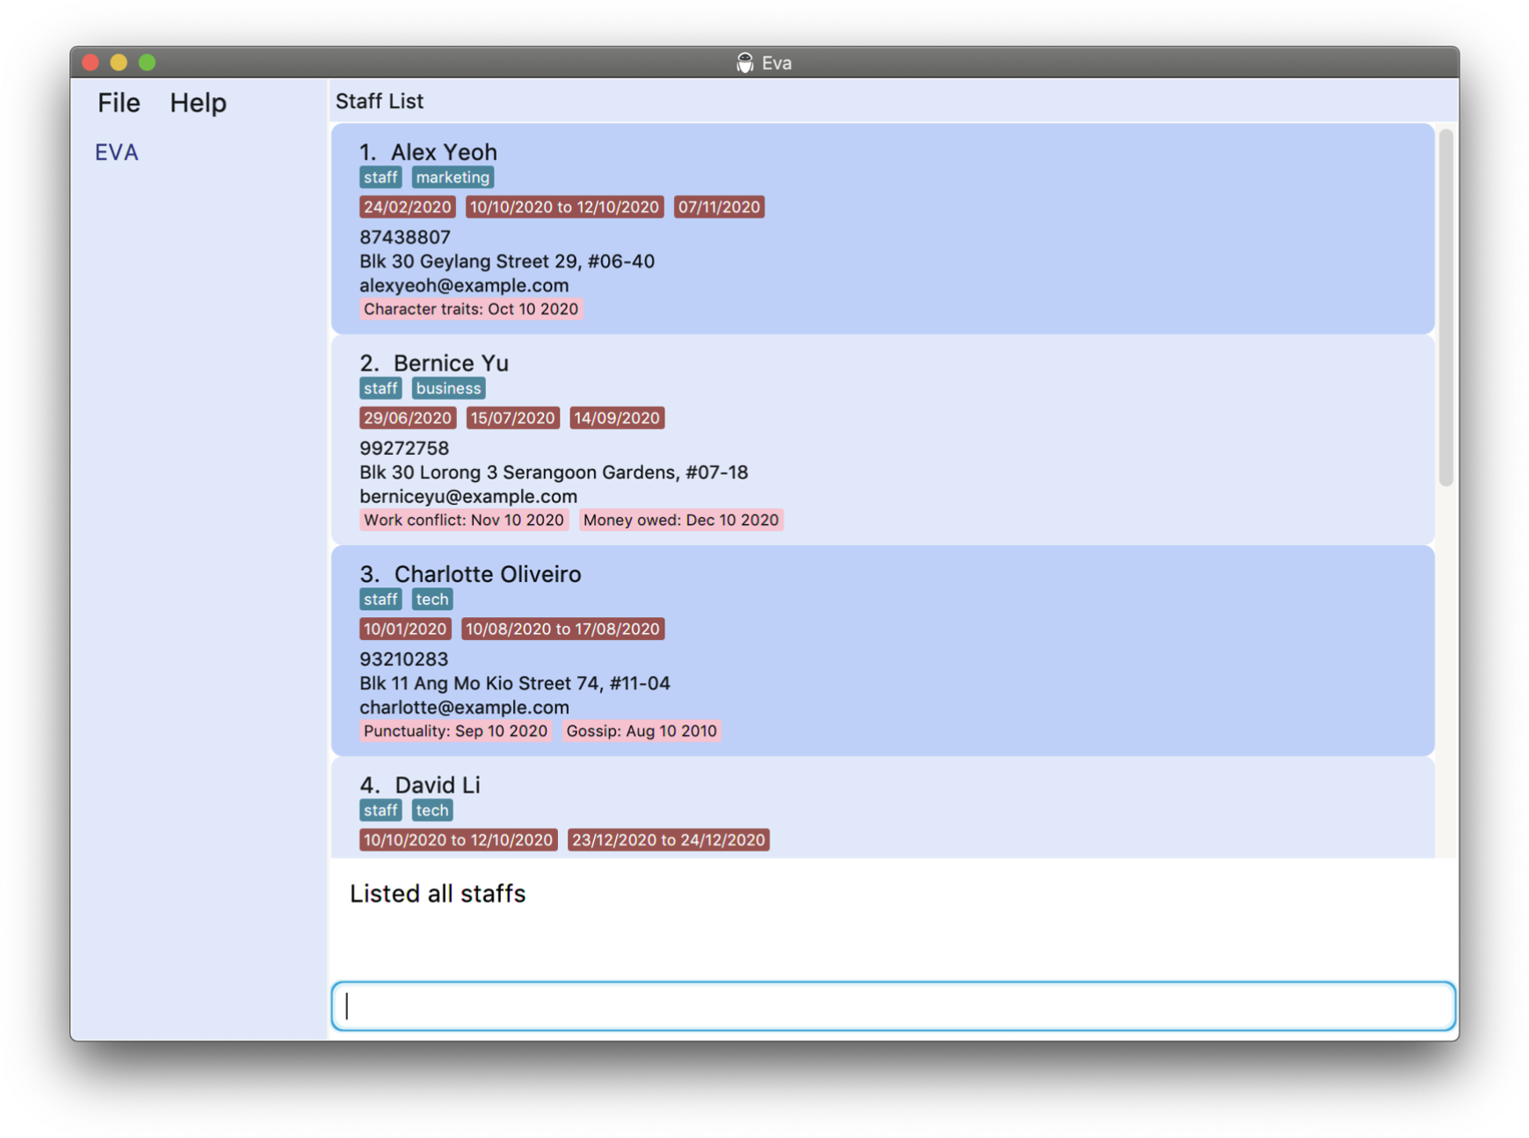Click the 29/06/2020 leave tag
Viewport: 1529px width, 1138px height.
(408, 418)
